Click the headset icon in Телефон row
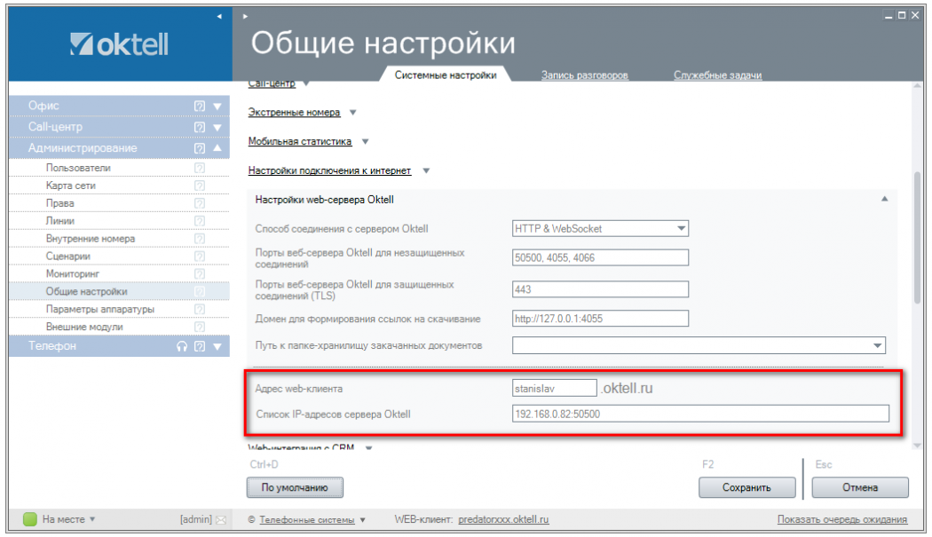The image size is (932, 537). (182, 346)
